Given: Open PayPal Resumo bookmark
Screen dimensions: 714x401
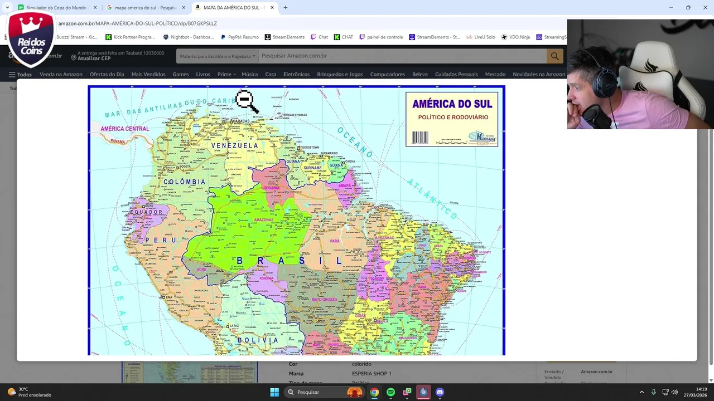Looking at the screenshot, I should pyautogui.click(x=240, y=37).
